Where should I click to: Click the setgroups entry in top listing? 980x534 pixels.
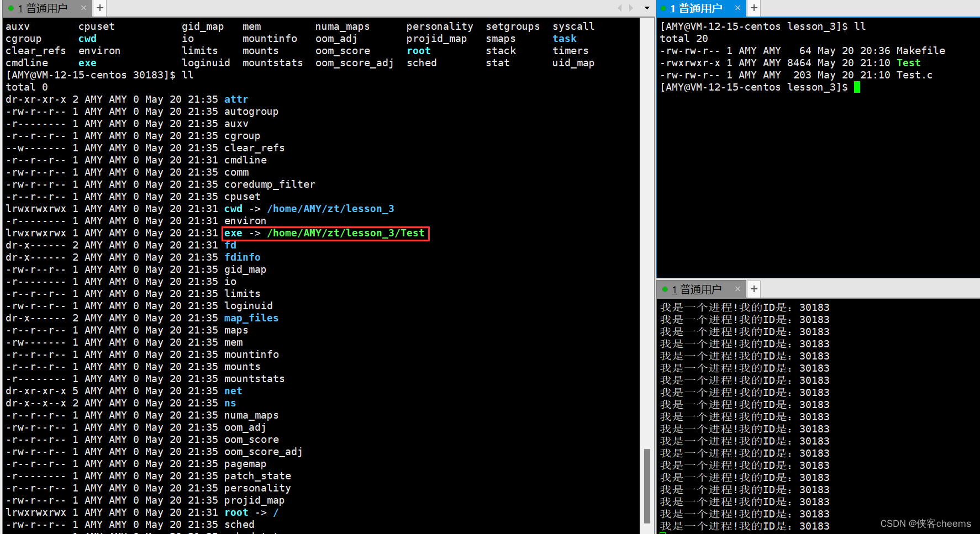tap(513, 27)
